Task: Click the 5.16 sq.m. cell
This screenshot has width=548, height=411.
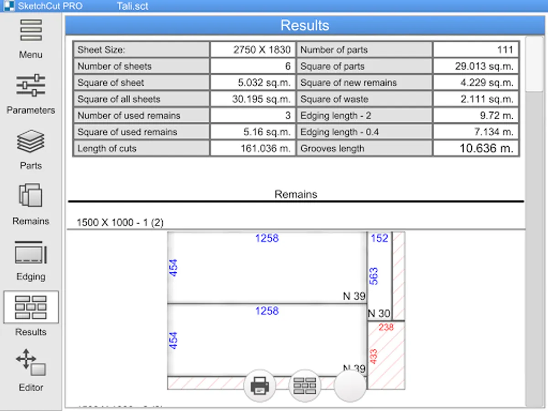Action: click(253, 132)
